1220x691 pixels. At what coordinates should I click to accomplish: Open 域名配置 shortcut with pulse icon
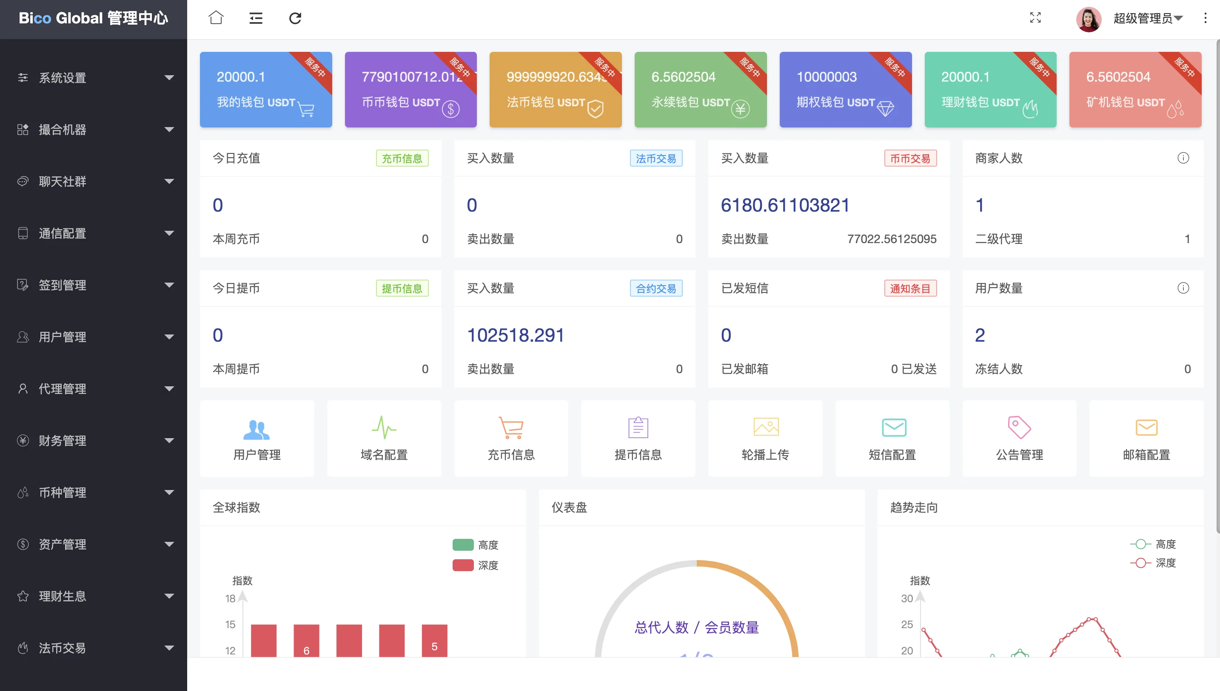coord(384,438)
